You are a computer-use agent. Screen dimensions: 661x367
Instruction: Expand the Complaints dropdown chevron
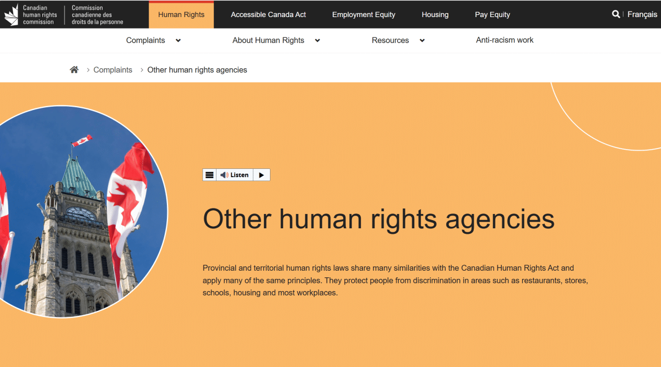(x=178, y=40)
